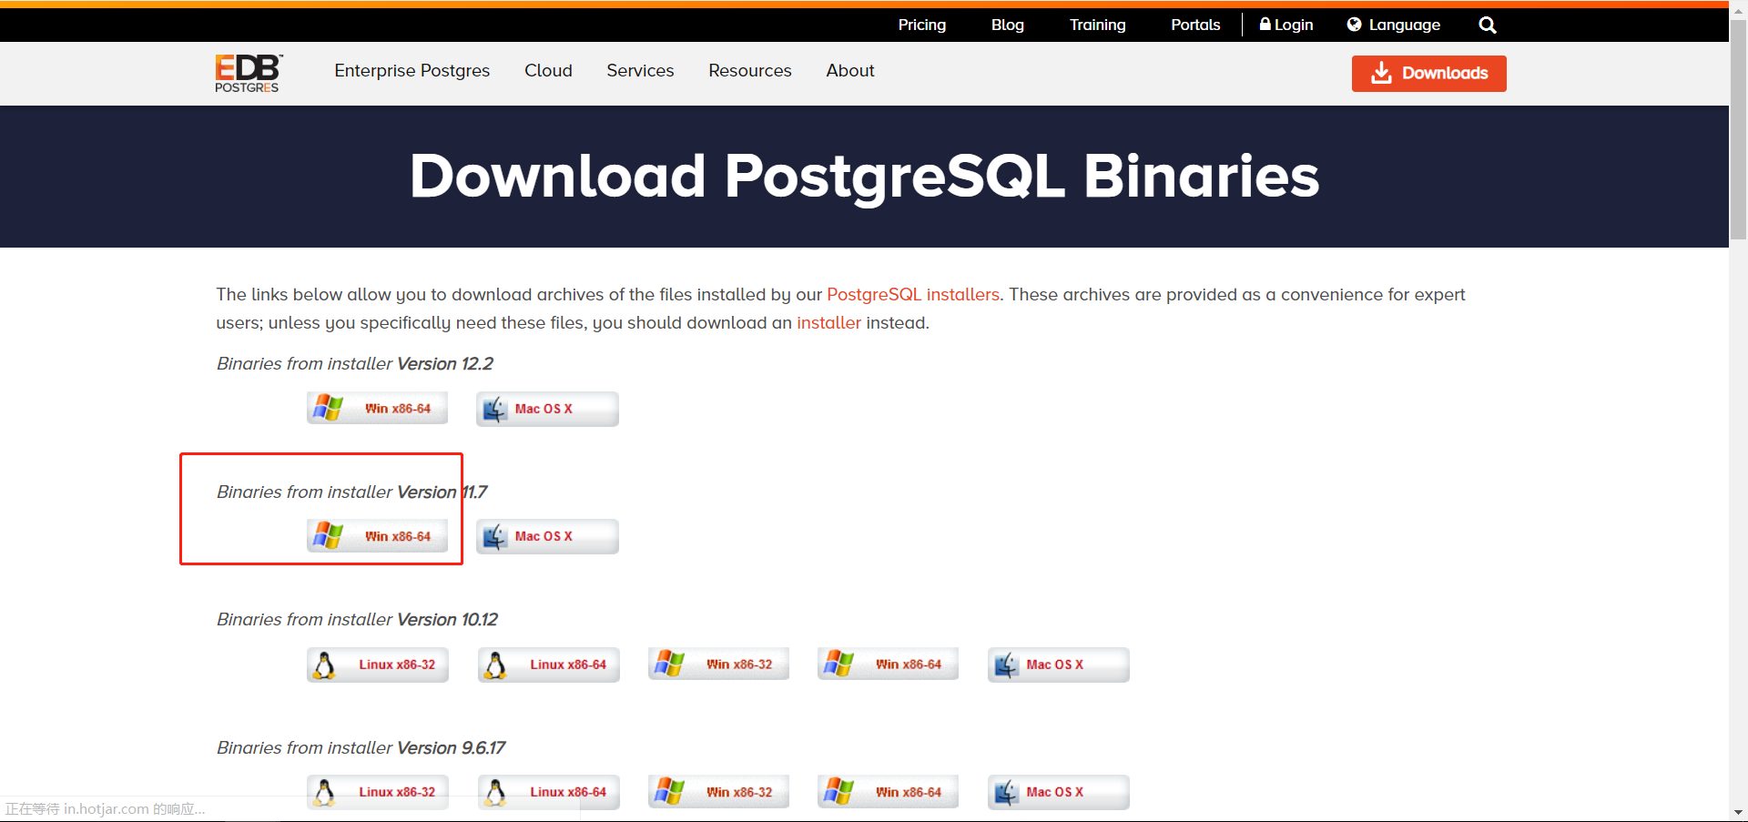Download Version 10.12 Linux x86-64 binaries
Screen dimensions: 1748x822
pyautogui.click(x=548, y=665)
